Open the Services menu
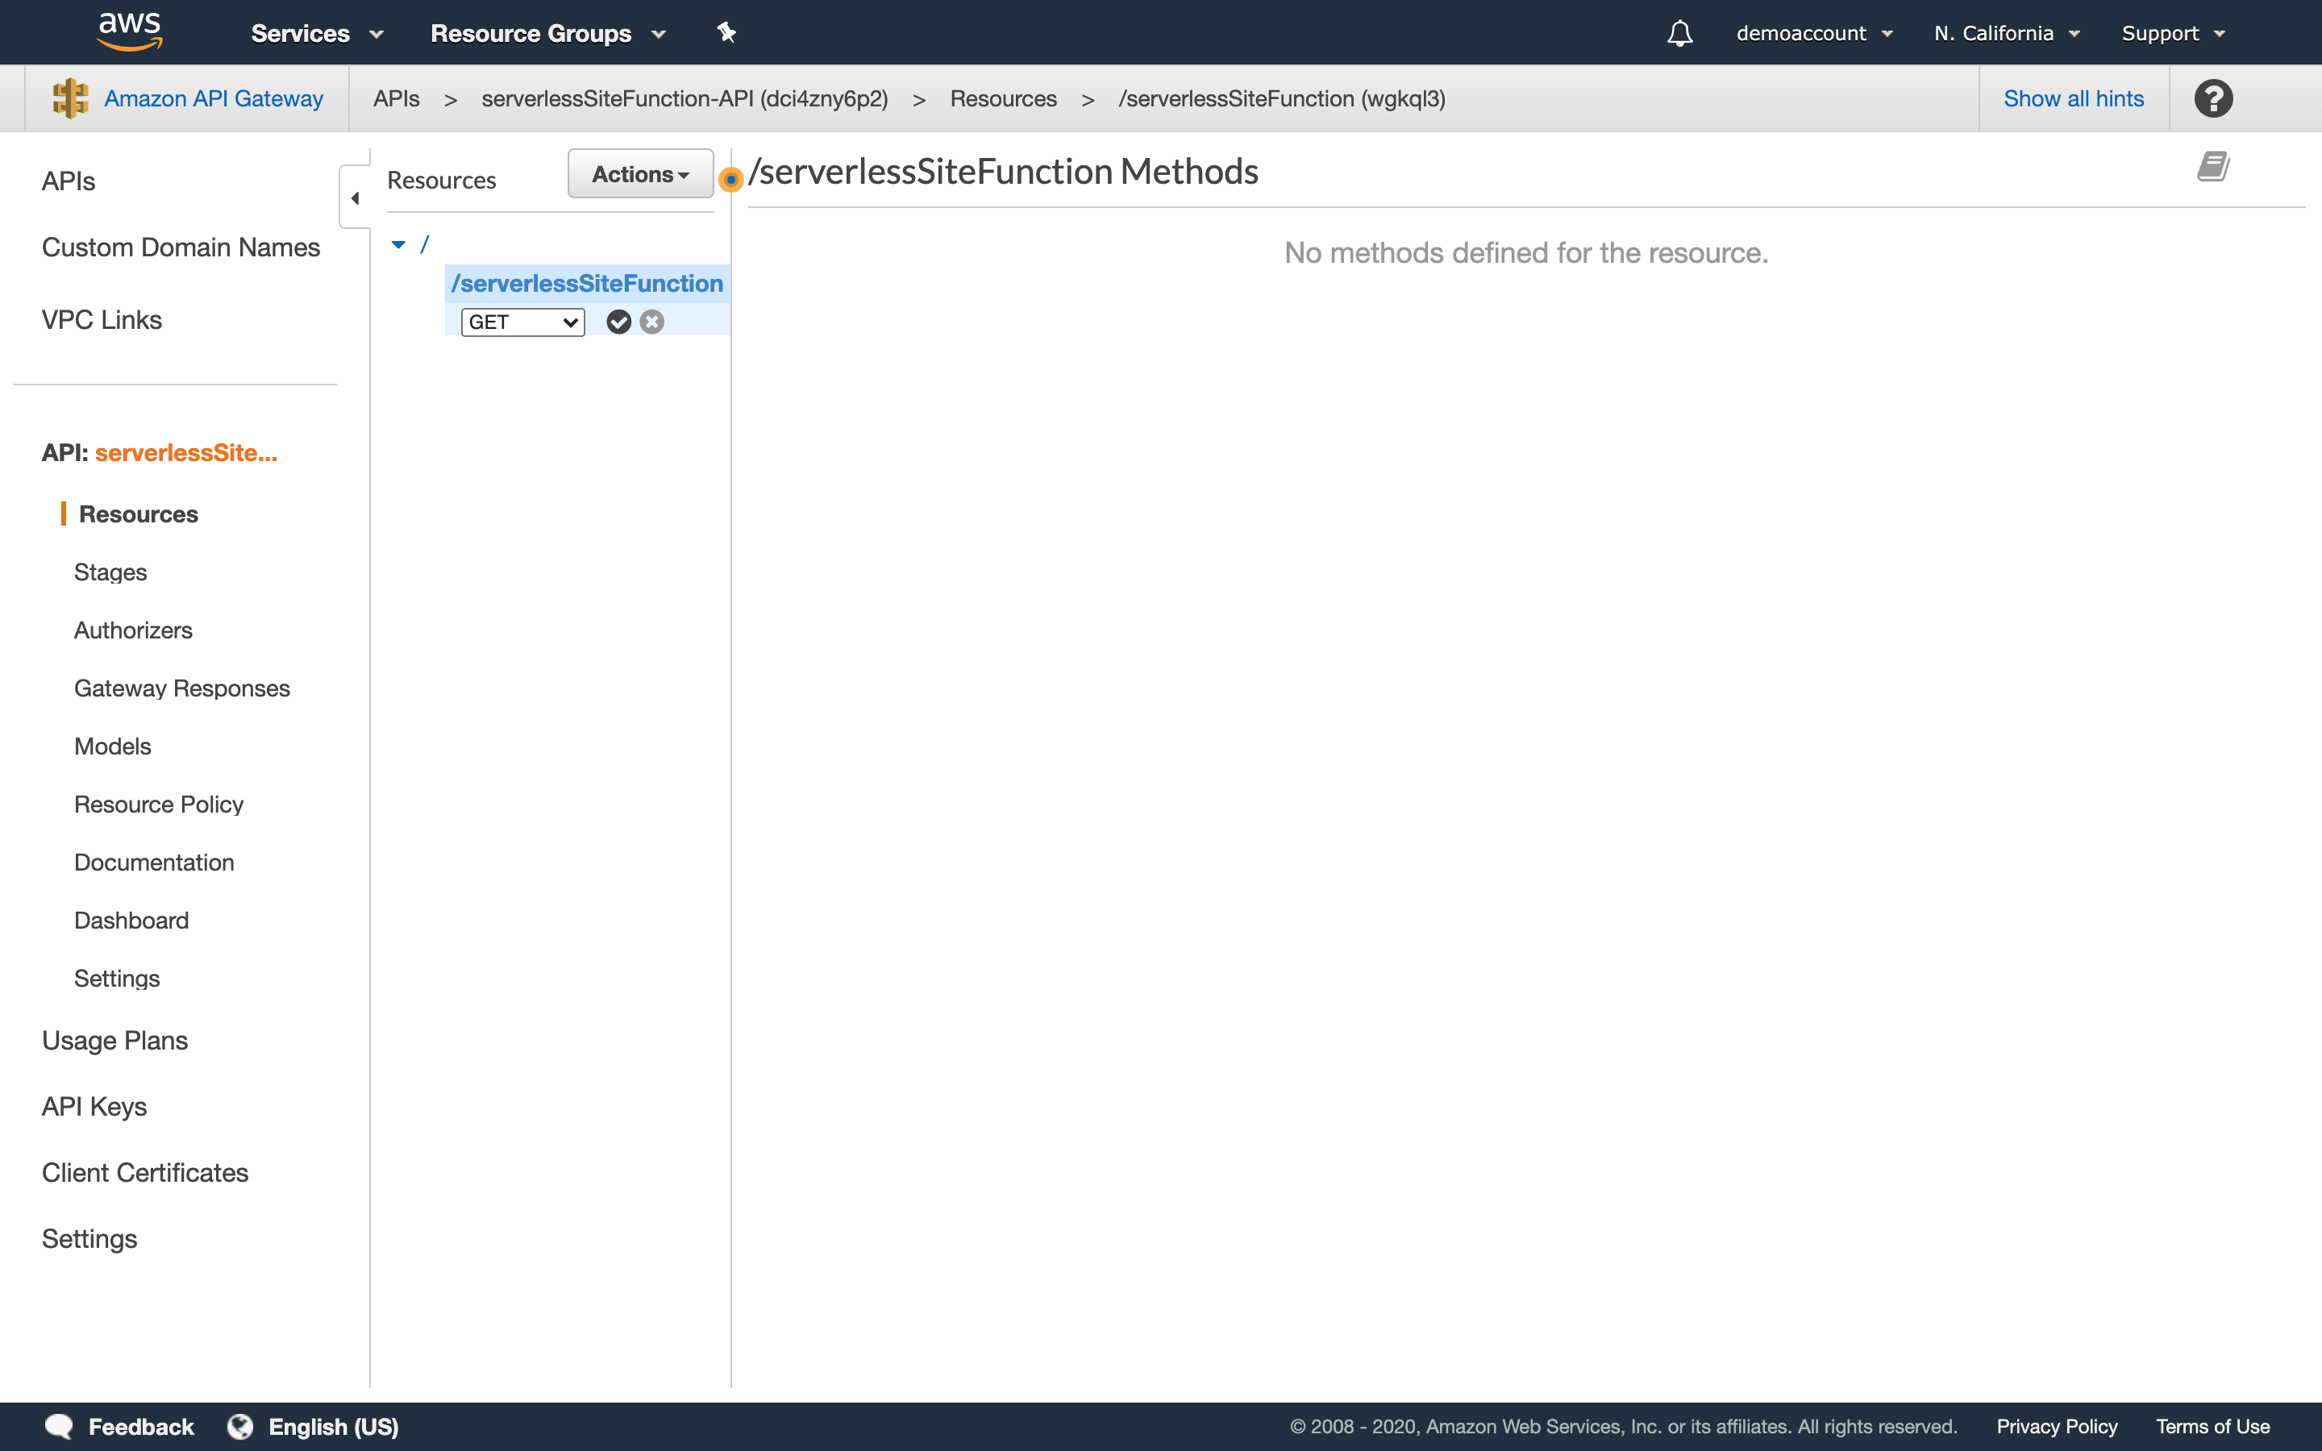The image size is (2322, 1451). 317,34
